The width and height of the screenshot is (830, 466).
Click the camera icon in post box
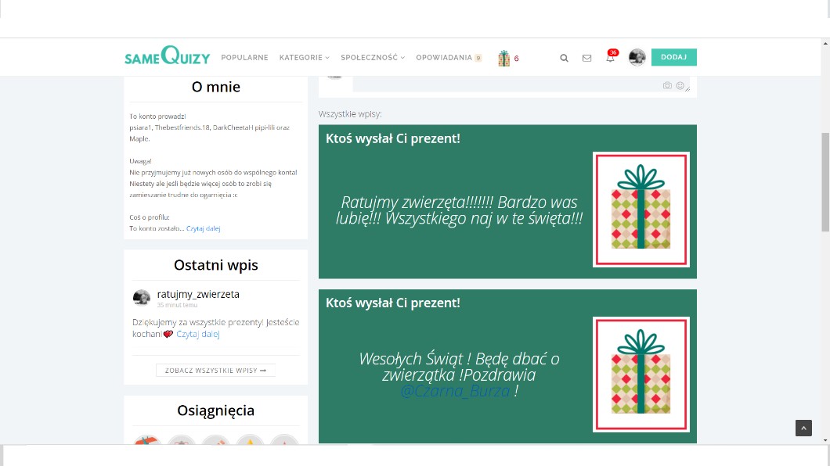667,85
